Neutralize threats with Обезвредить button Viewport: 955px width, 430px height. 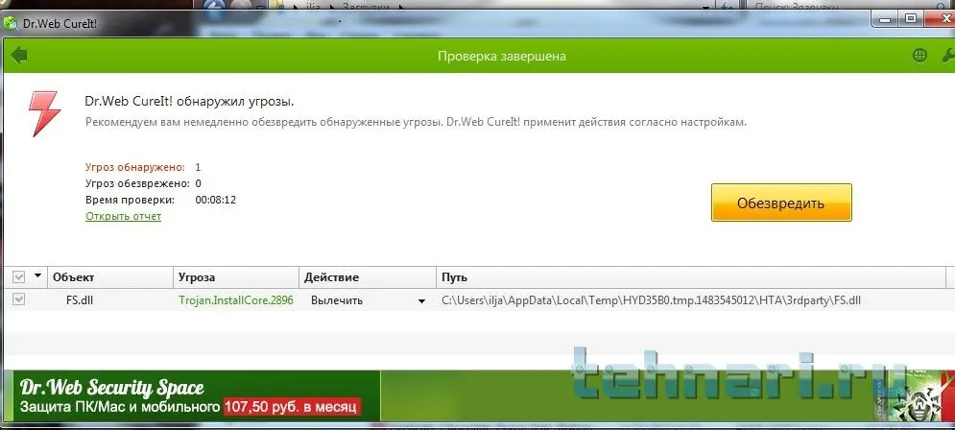tap(781, 203)
